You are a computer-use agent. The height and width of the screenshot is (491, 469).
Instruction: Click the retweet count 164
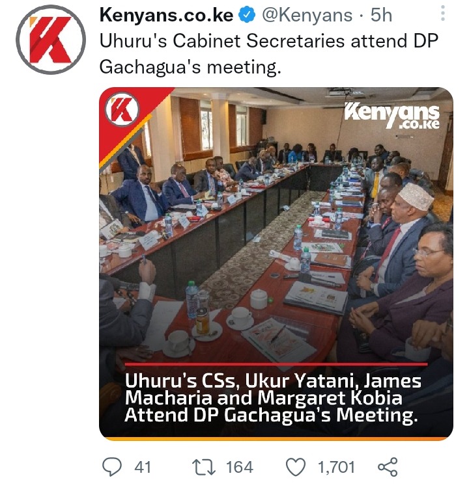pyautogui.click(x=240, y=467)
